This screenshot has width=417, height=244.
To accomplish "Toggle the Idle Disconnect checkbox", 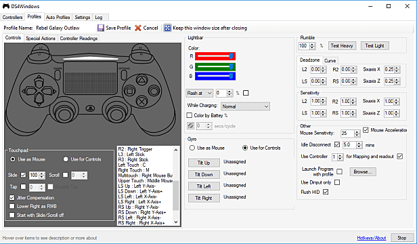I will pos(337,144).
